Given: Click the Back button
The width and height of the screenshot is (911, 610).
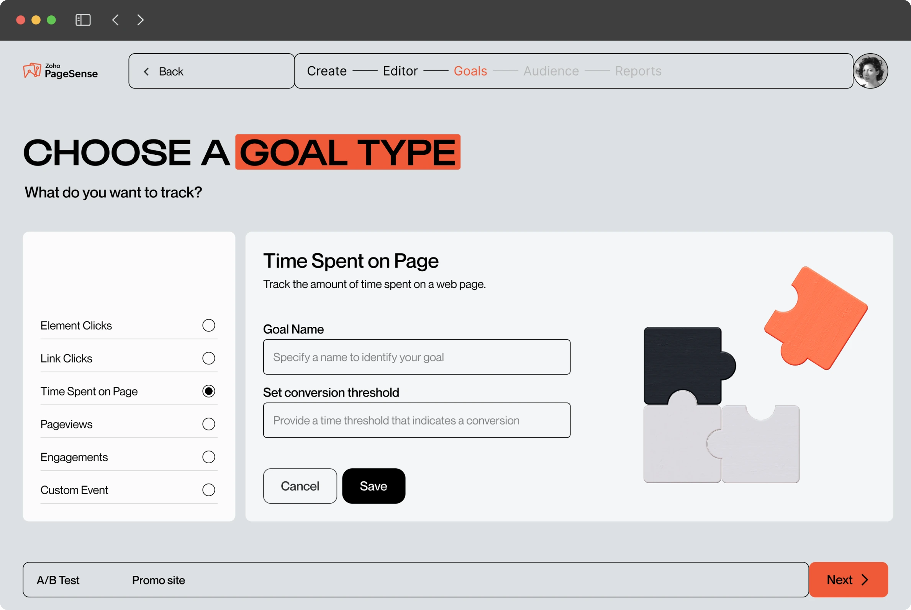Looking at the screenshot, I should tap(211, 71).
